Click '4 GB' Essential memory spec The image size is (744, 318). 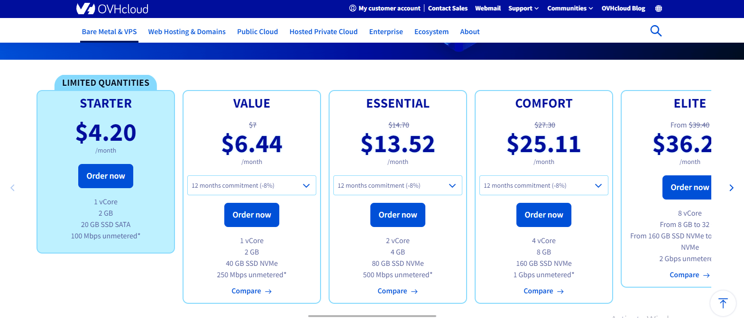(x=398, y=252)
